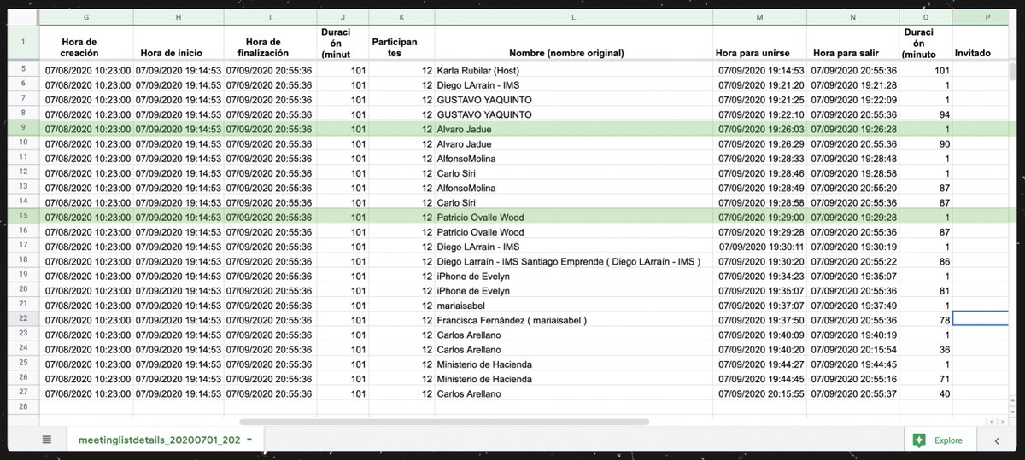Select row 22 header
The image size is (1025, 460).
(23, 320)
